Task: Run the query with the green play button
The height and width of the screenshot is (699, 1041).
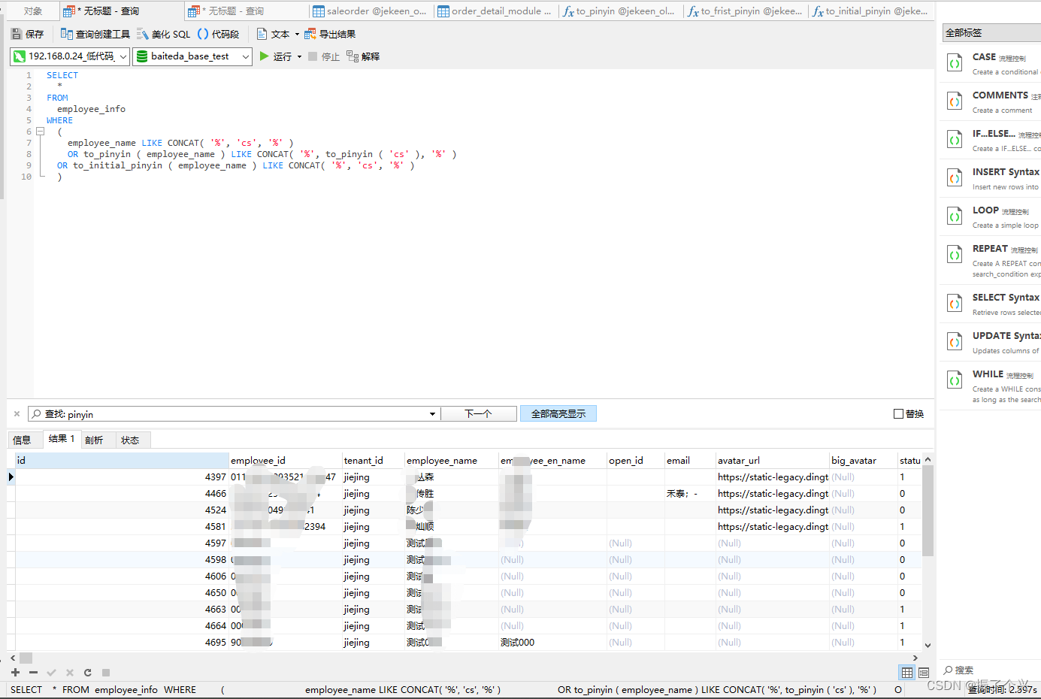Action: point(264,56)
